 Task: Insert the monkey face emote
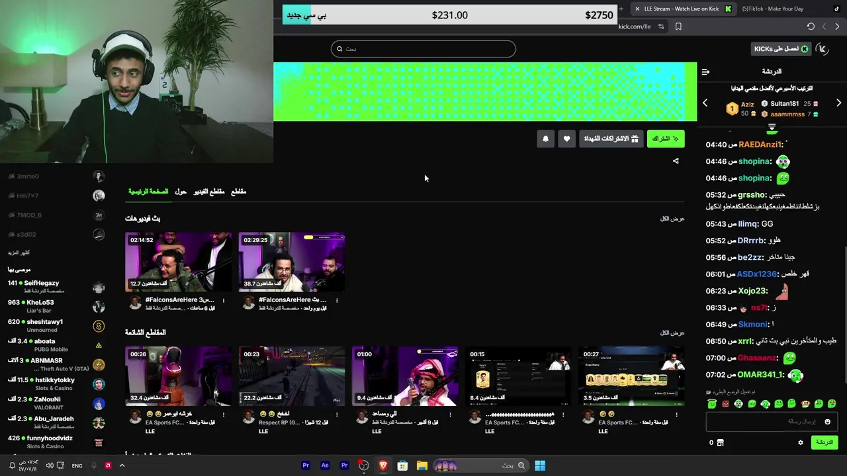(x=805, y=403)
